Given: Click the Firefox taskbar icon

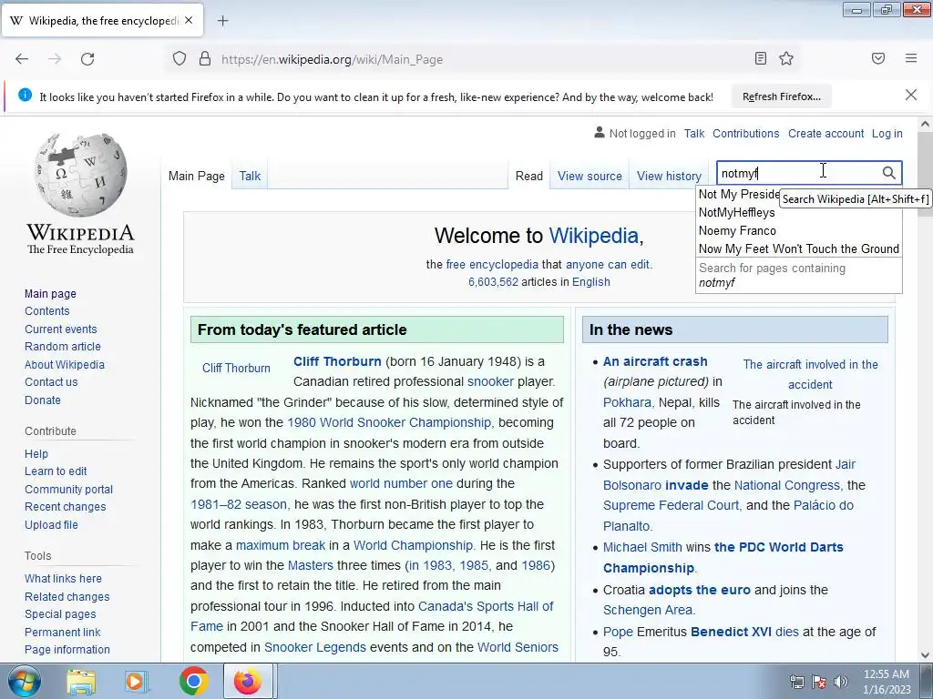Looking at the screenshot, I should click(248, 681).
